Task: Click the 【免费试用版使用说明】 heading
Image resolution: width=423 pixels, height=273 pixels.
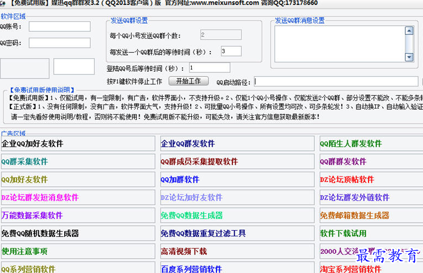Action: 42,90
